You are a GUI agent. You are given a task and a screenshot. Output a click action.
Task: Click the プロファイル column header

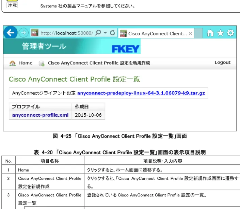tap(26, 107)
